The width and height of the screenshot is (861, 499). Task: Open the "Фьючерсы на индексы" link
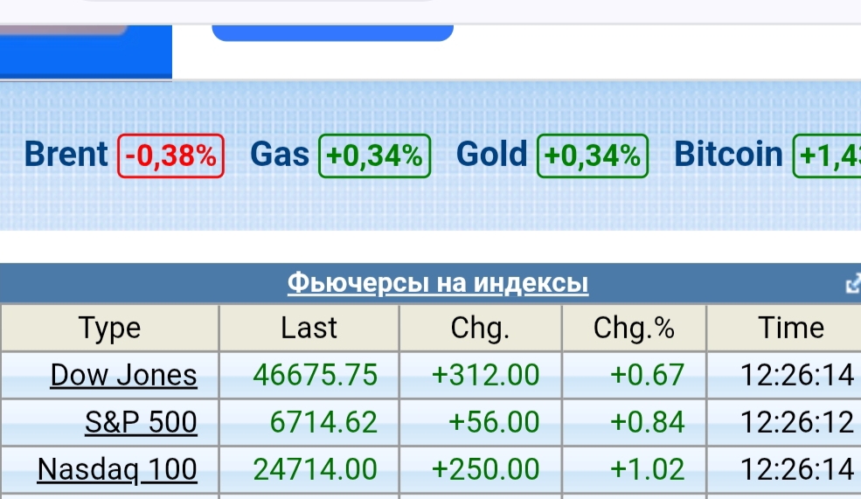point(438,284)
